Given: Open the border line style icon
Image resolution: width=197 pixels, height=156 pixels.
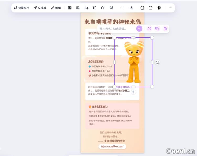Looking at the screenshot, I should tap(122, 8).
